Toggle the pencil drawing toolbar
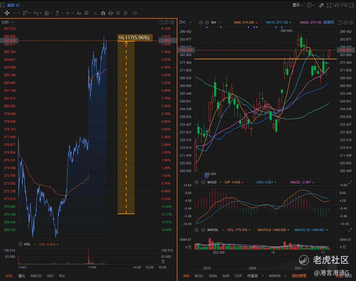The width and height of the screenshot is (356, 281). point(321,5)
